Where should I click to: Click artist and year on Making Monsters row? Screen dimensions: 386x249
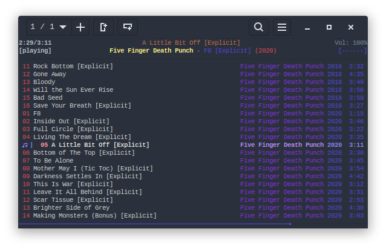(291, 216)
